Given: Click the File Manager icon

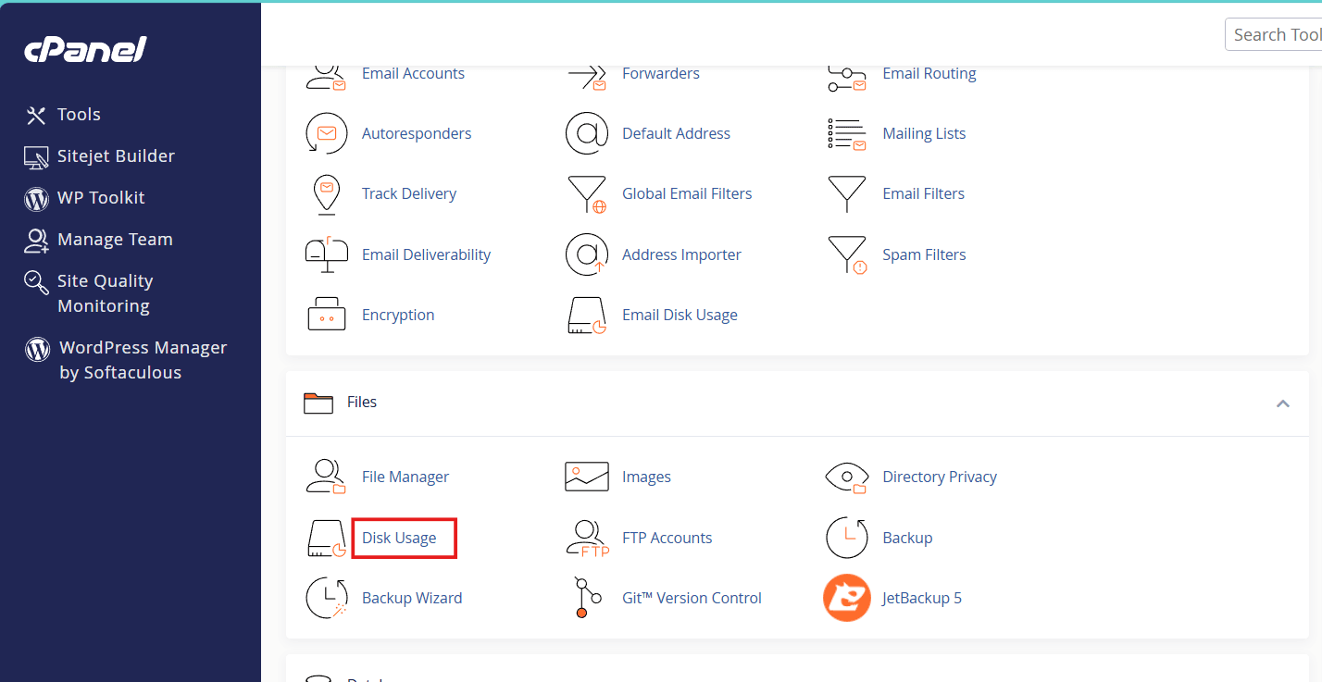Looking at the screenshot, I should (326, 477).
